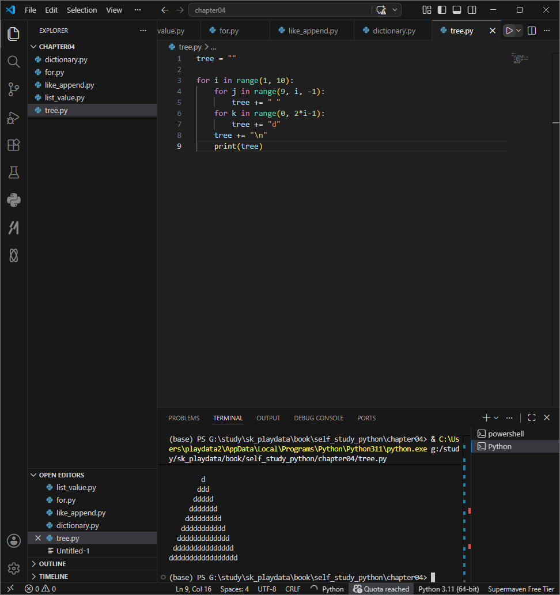Create a new terminal with plus icon
The image size is (560, 595).
coord(486,418)
